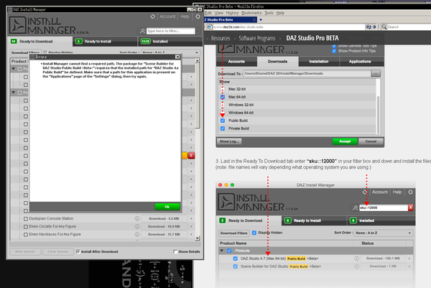This screenshot has width=431, height=288.
Task: Open Firefox Tools menu
Action: pos(269,13)
